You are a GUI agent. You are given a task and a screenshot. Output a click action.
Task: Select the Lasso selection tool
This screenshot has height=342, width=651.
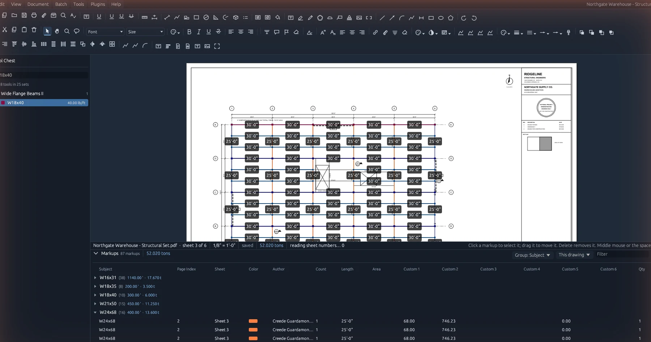tap(77, 31)
